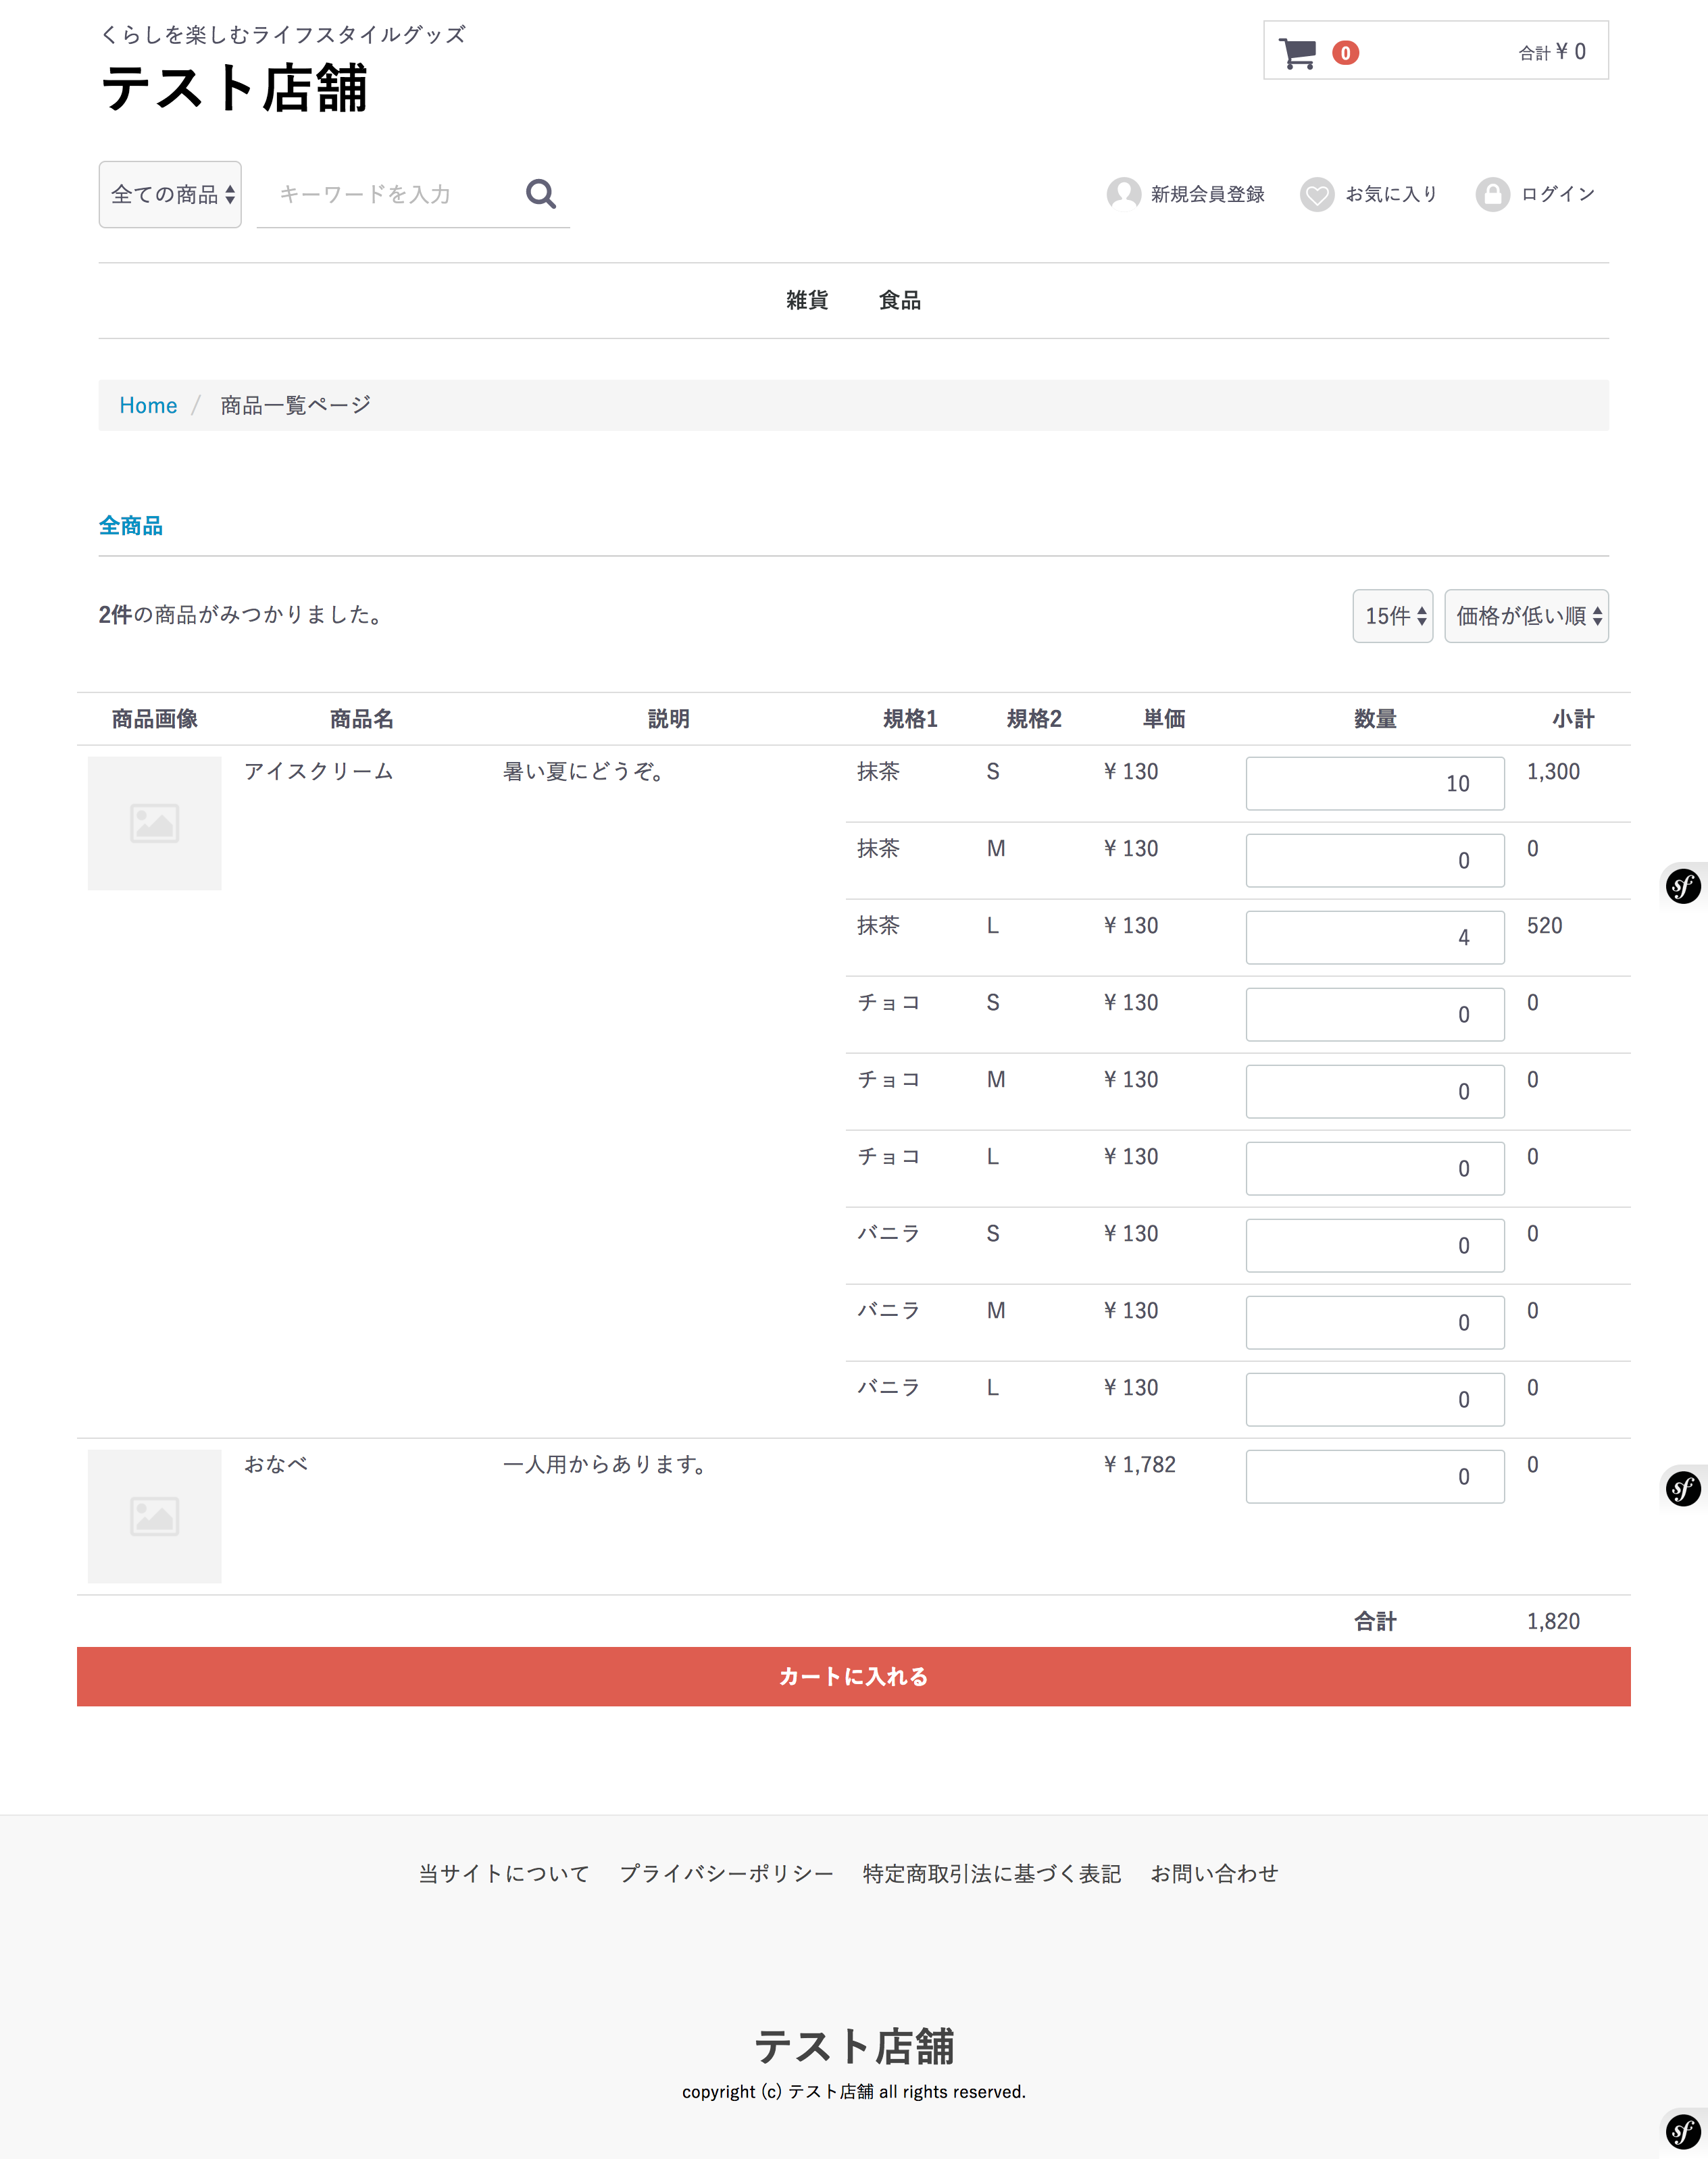Click the アイスクリーム product name
The height and width of the screenshot is (2159, 1708).
pyautogui.click(x=319, y=771)
